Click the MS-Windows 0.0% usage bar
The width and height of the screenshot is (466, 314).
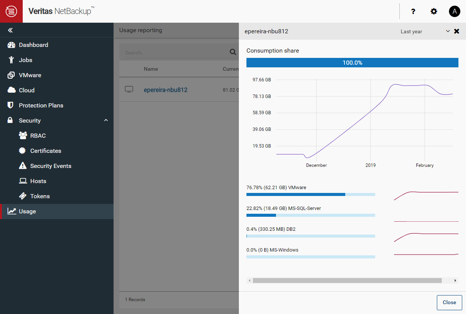coord(311,257)
